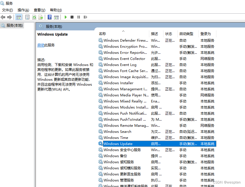
Task: Click the 服务(本地) header in right pane
Action: [x=54, y=26]
